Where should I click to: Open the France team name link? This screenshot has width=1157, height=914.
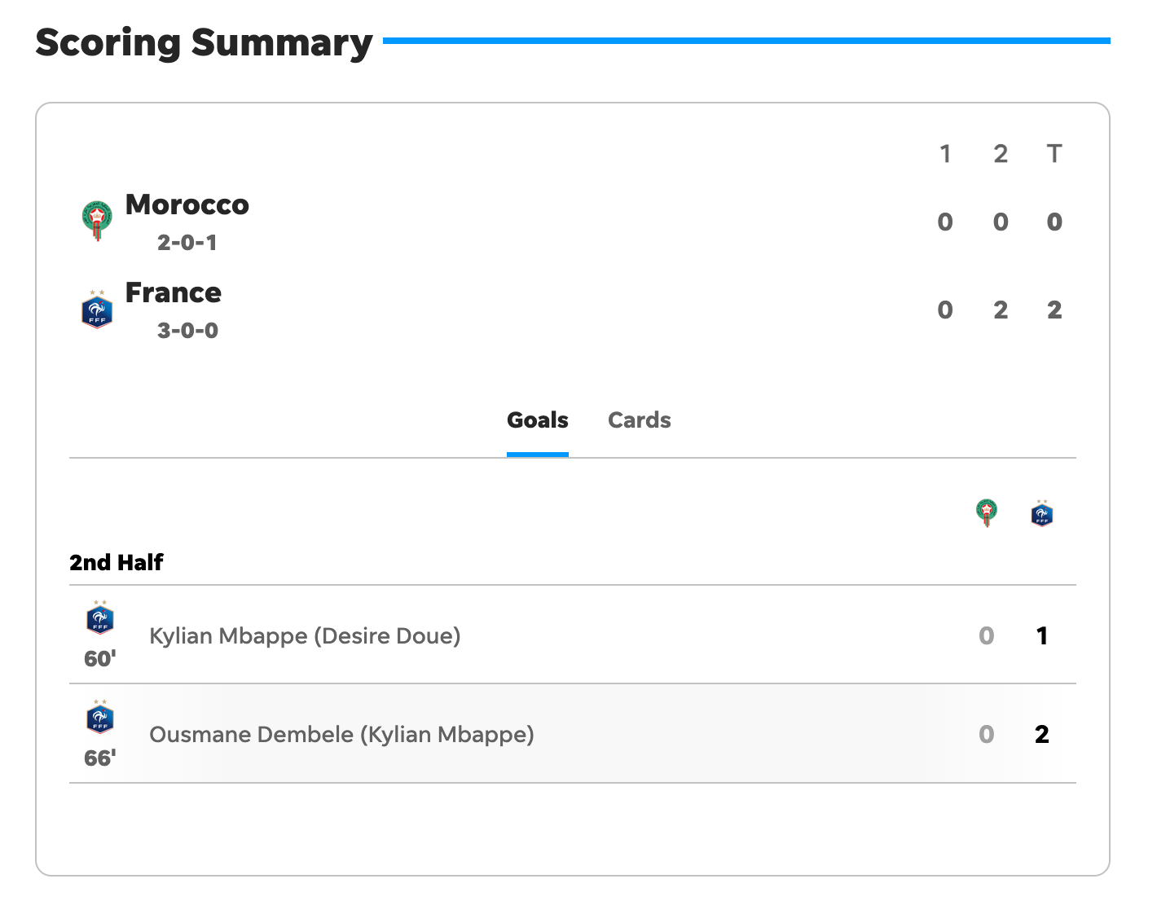[x=174, y=292]
